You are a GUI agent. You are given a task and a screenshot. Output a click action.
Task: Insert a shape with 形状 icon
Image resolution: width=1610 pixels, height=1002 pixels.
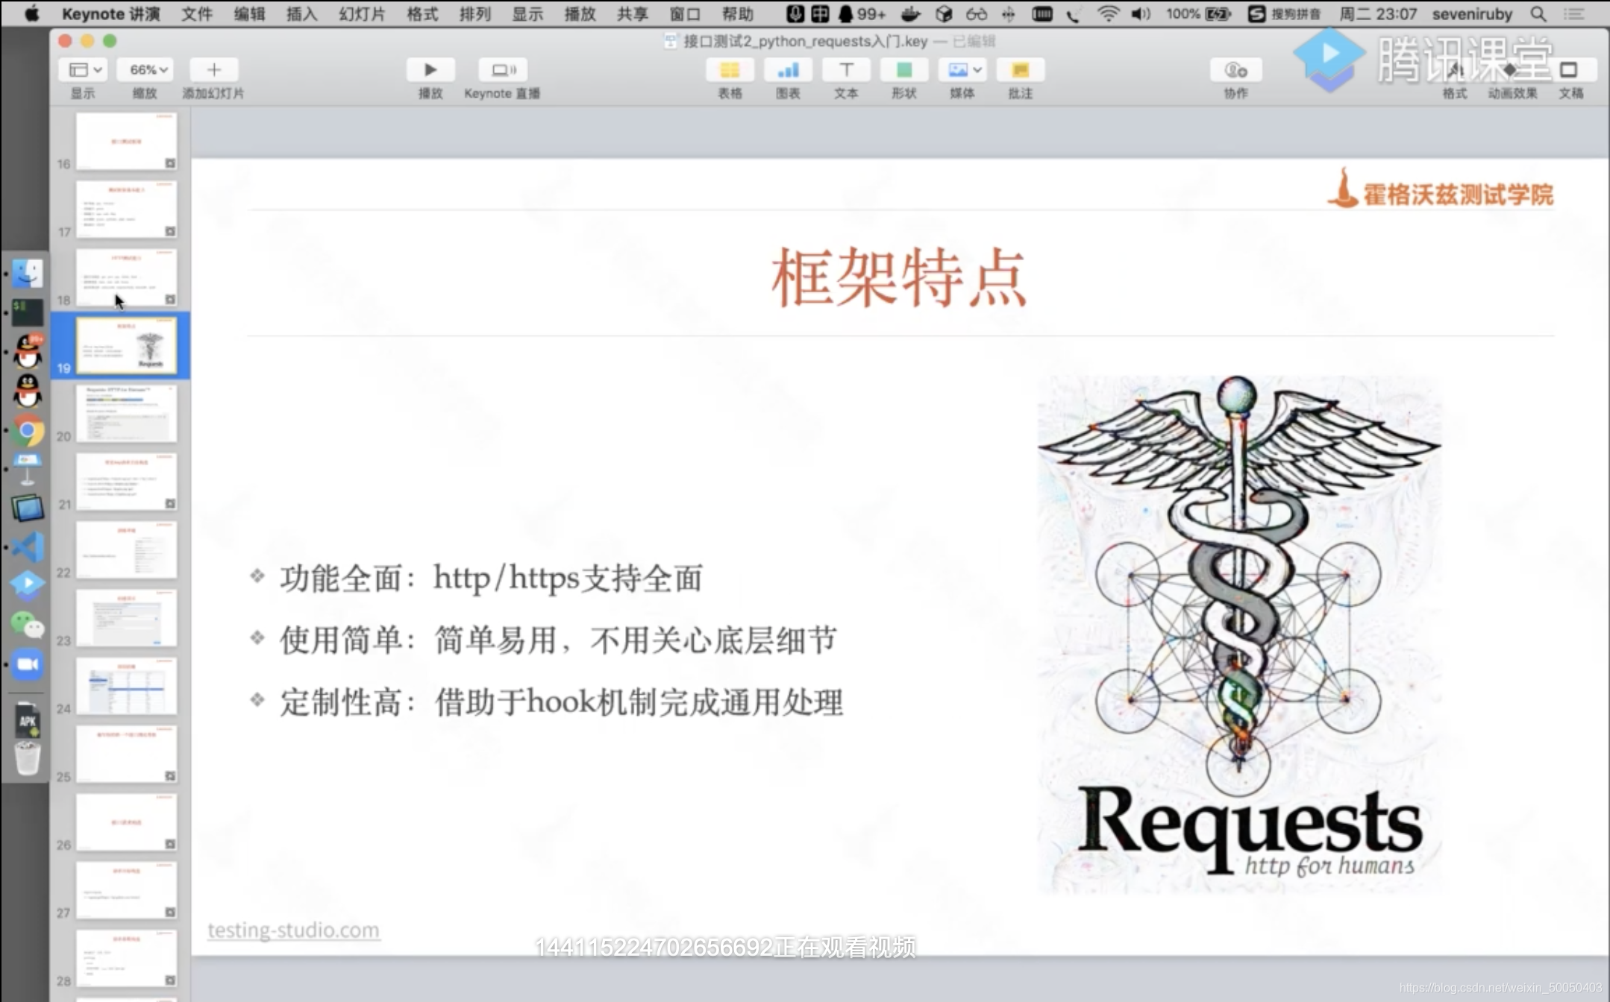coord(903,70)
